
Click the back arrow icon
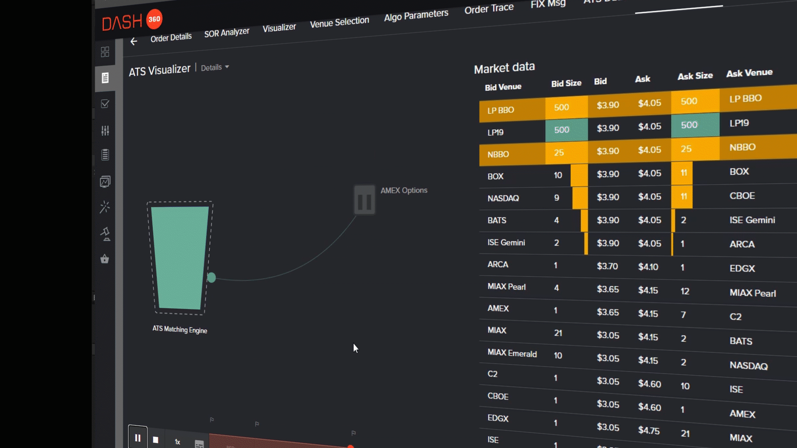[x=134, y=41]
